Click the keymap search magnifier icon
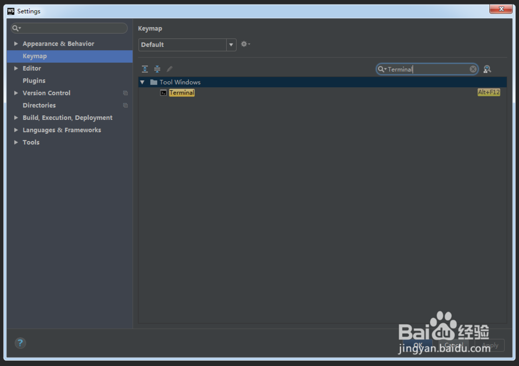 click(382, 69)
